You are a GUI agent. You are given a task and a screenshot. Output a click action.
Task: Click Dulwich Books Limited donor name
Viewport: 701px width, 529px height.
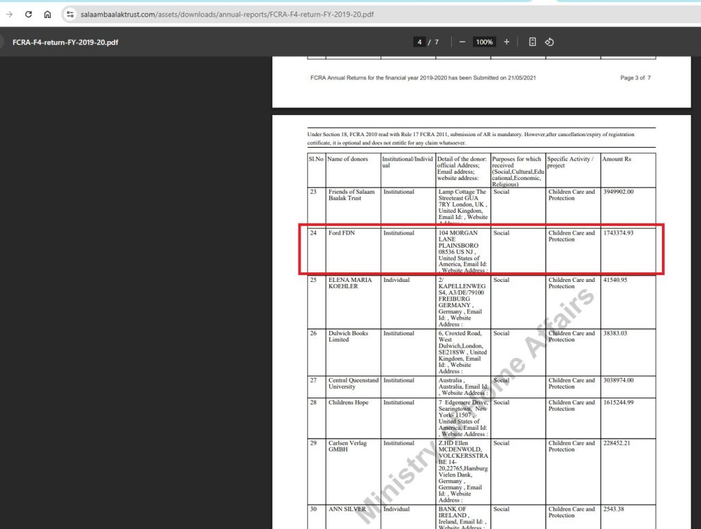348,337
